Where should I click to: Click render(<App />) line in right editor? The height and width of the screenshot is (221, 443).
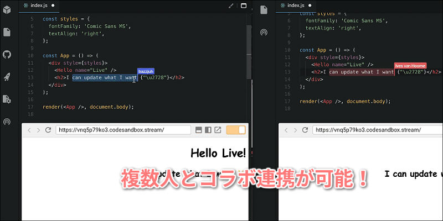pyautogui.click(x=345, y=101)
